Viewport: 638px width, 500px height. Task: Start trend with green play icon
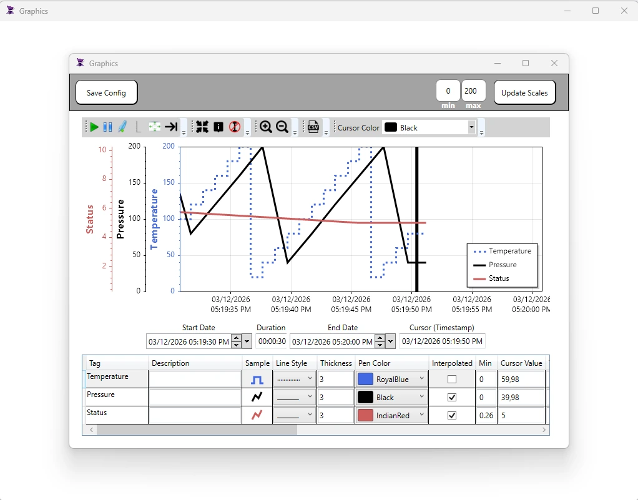click(x=94, y=127)
